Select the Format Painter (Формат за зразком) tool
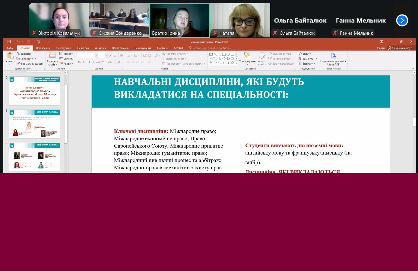The width and height of the screenshot is (418, 271). [18, 63]
